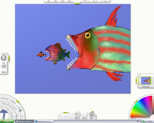Collapse the bottom toolbar via green tab

coord(65,113)
